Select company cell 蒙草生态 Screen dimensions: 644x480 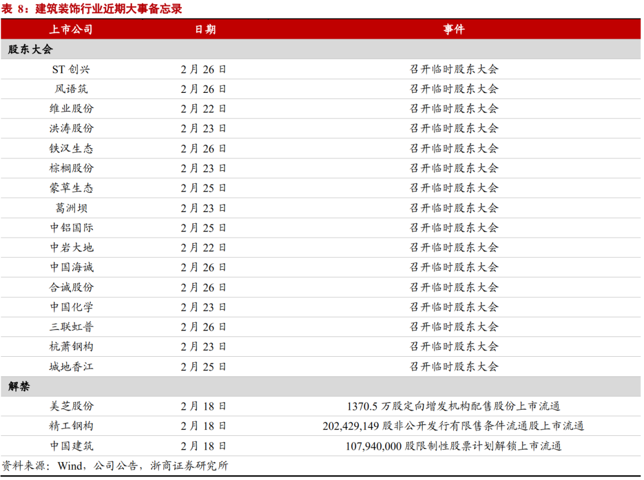(x=71, y=188)
